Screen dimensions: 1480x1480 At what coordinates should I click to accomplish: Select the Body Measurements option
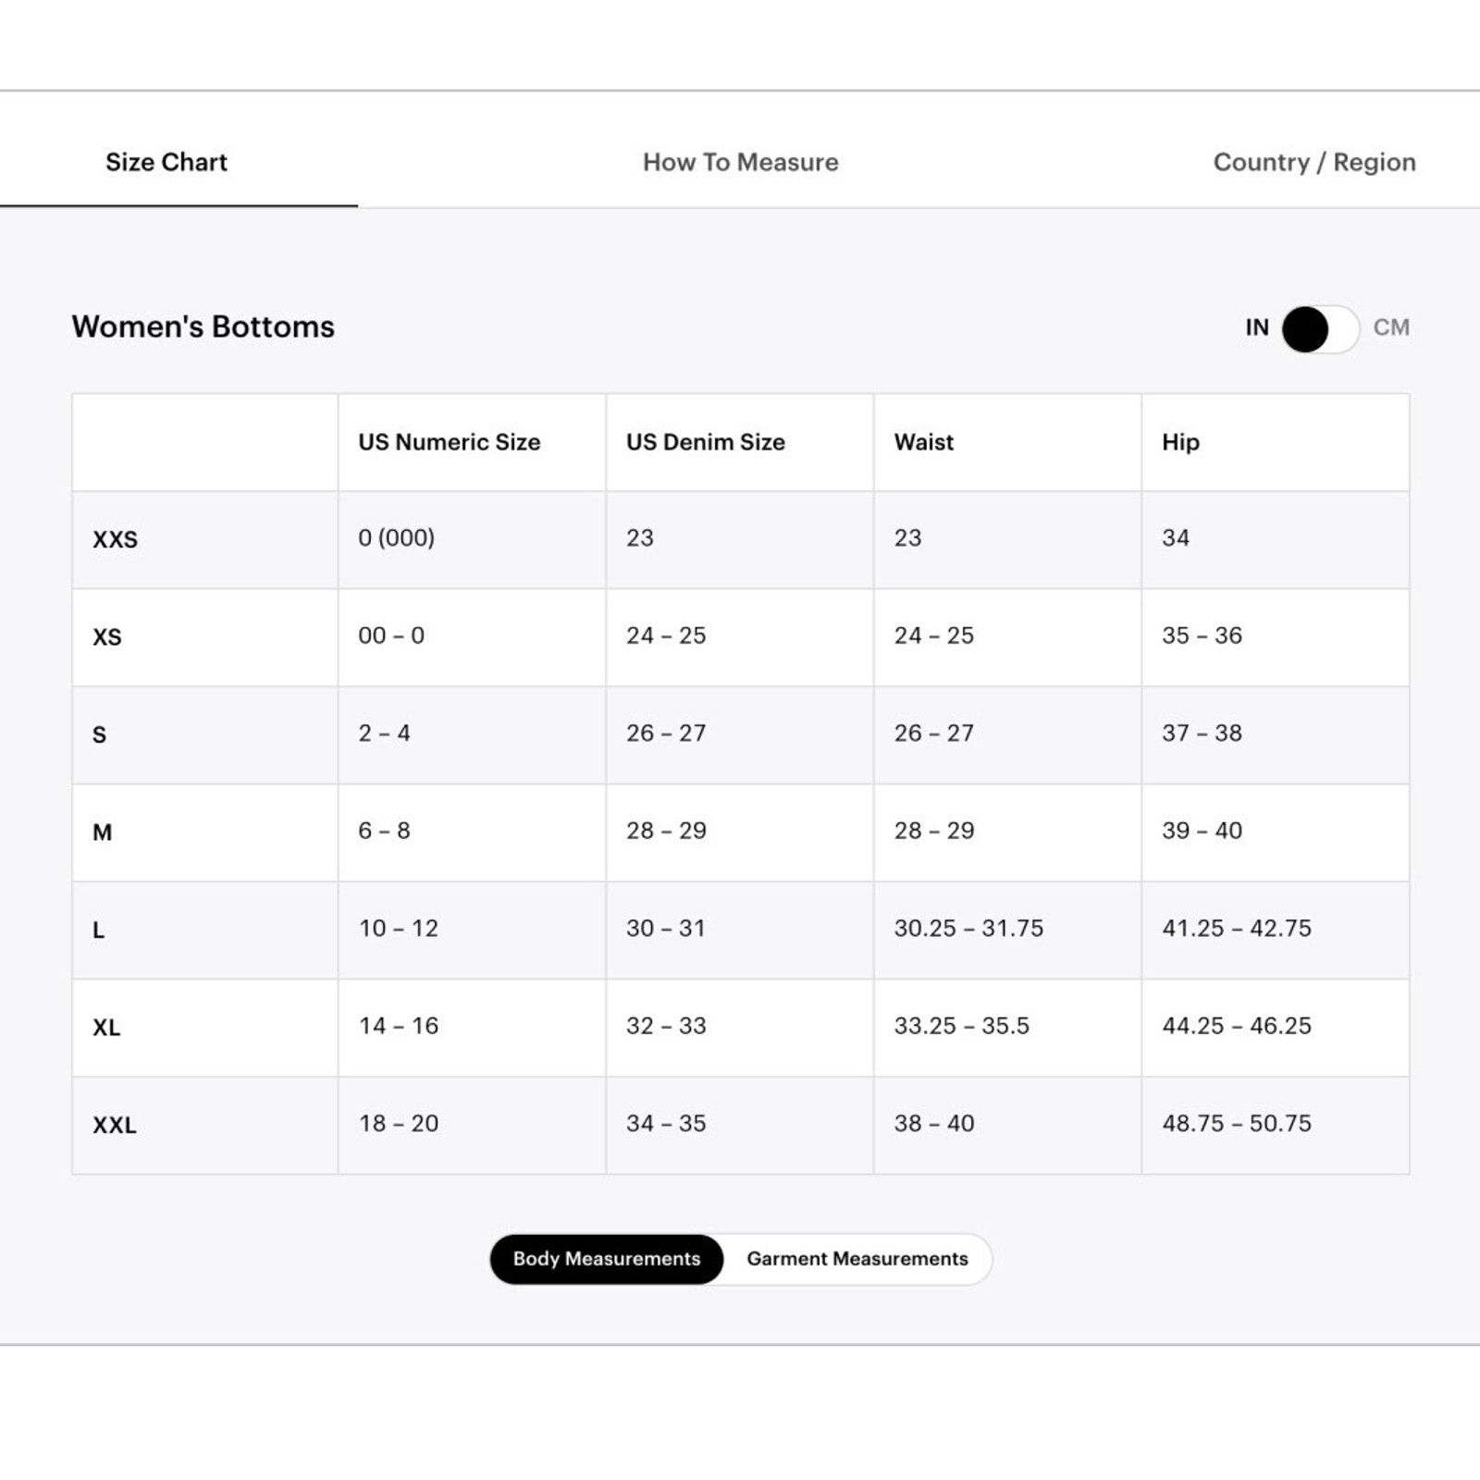(607, 1259)
